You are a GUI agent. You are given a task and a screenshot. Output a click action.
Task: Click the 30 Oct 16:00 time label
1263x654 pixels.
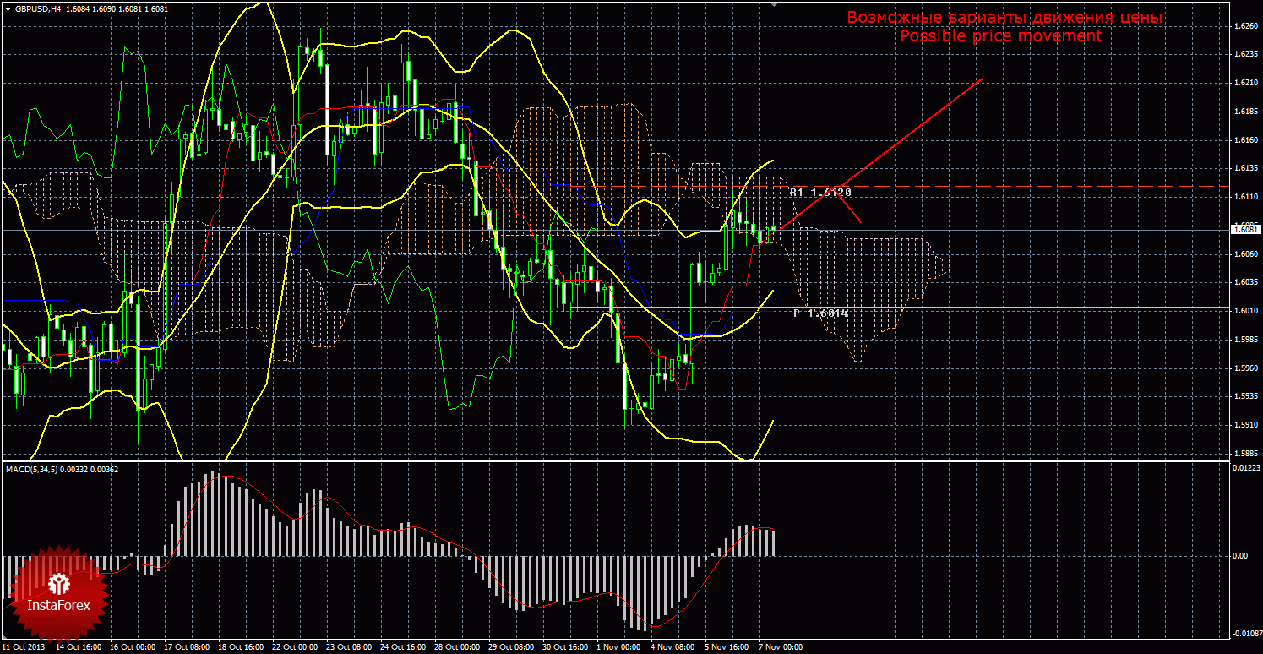tap(566, 647)
